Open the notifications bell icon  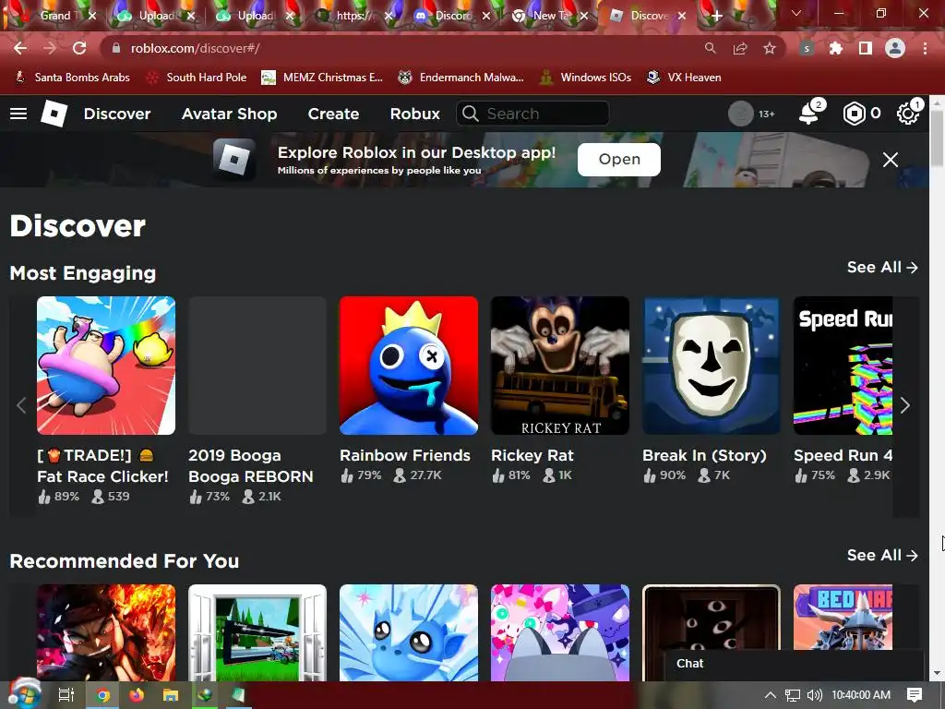(808, 114)
